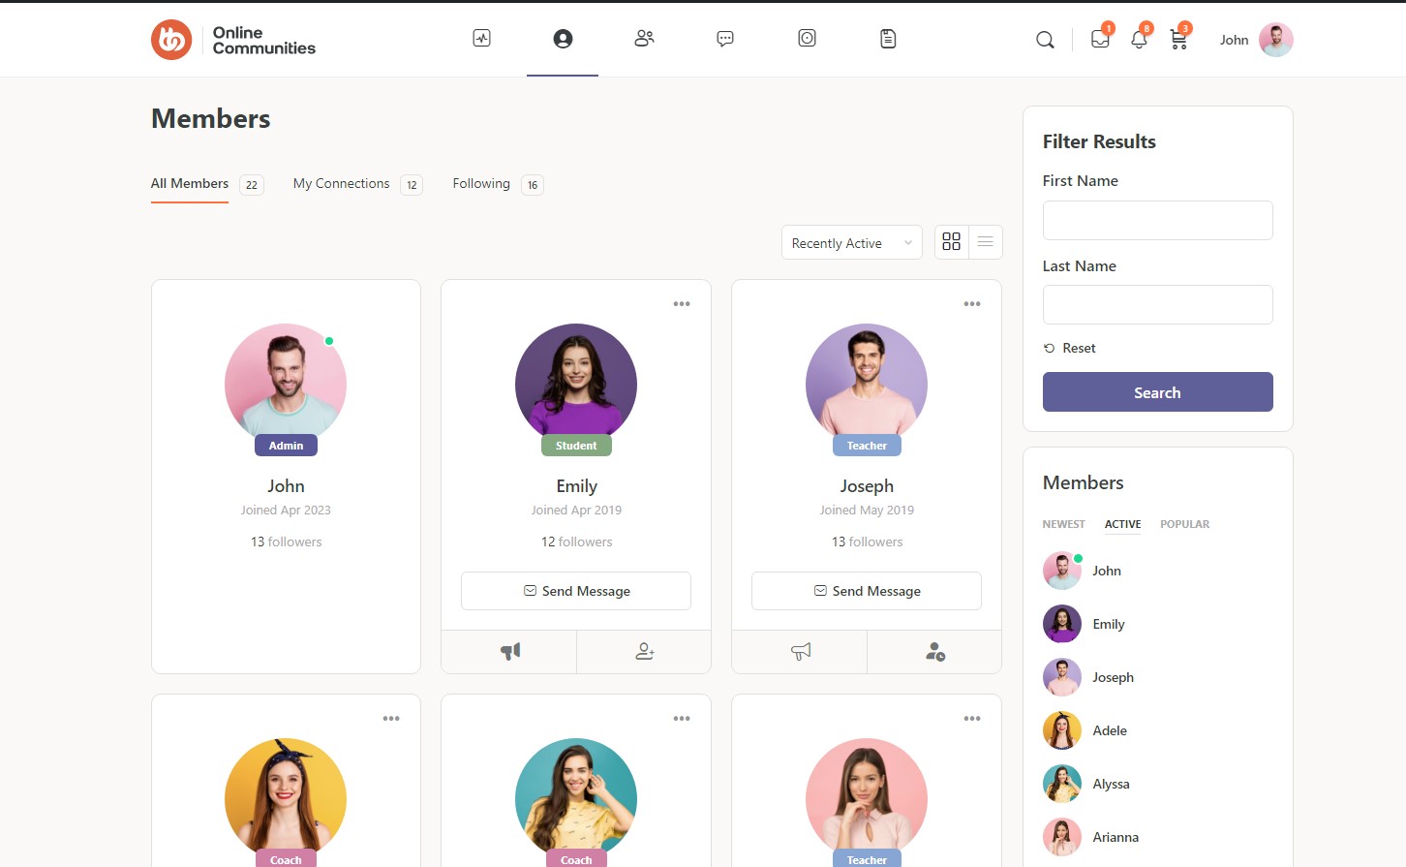This screenshot has height=867, width=1406.
Task: Click the add connection icon on Emily's card
Action: point(644,652)
